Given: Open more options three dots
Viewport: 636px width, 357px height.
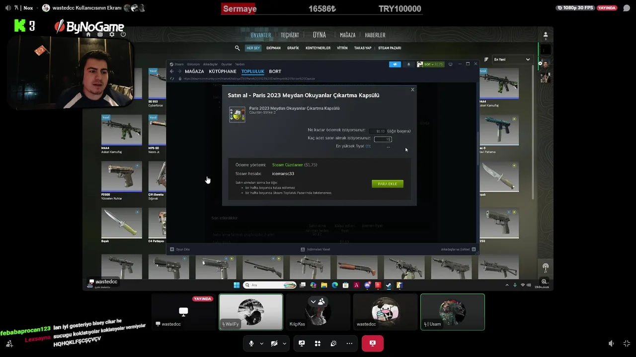Looking at the screenshot, I should 349,343.
